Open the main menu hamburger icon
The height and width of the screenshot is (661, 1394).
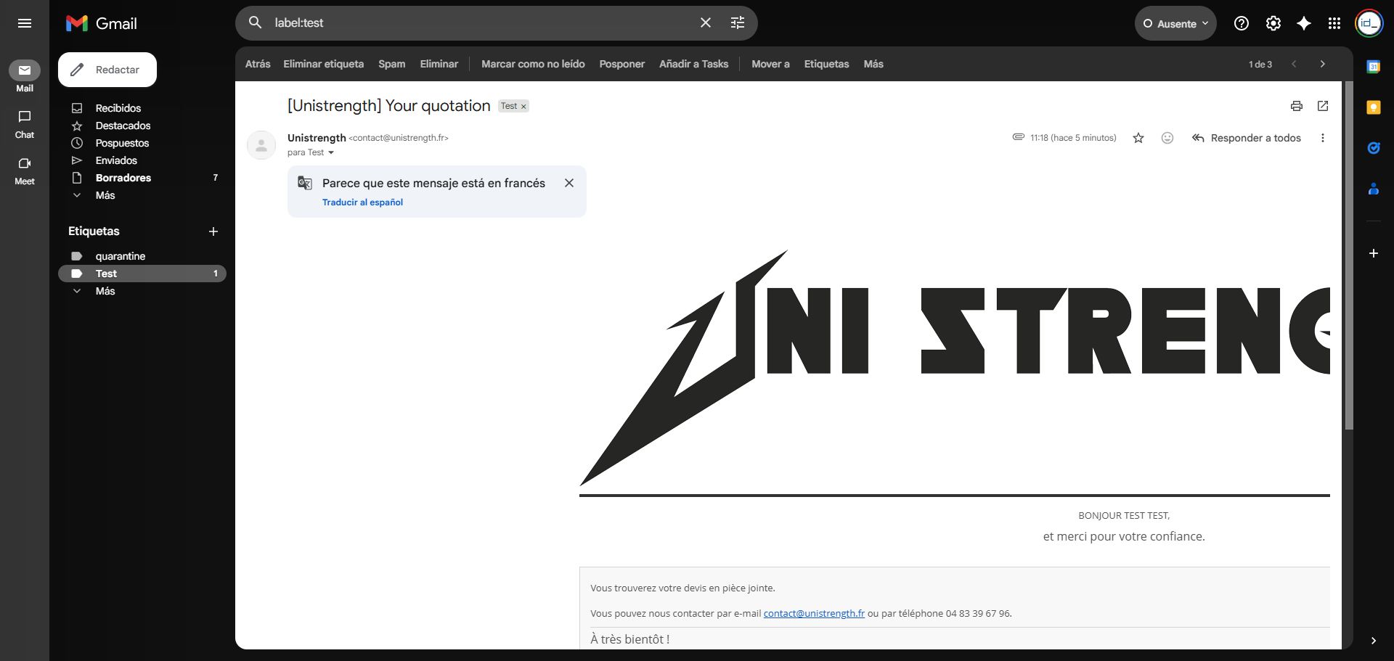[x=25, y=23]
